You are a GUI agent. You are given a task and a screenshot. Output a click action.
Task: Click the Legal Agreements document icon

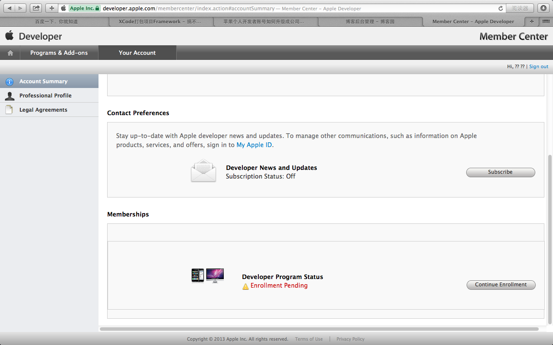(9, 110)
